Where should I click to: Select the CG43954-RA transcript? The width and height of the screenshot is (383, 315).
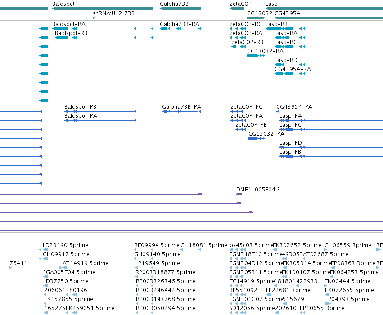tap(329, 74)
